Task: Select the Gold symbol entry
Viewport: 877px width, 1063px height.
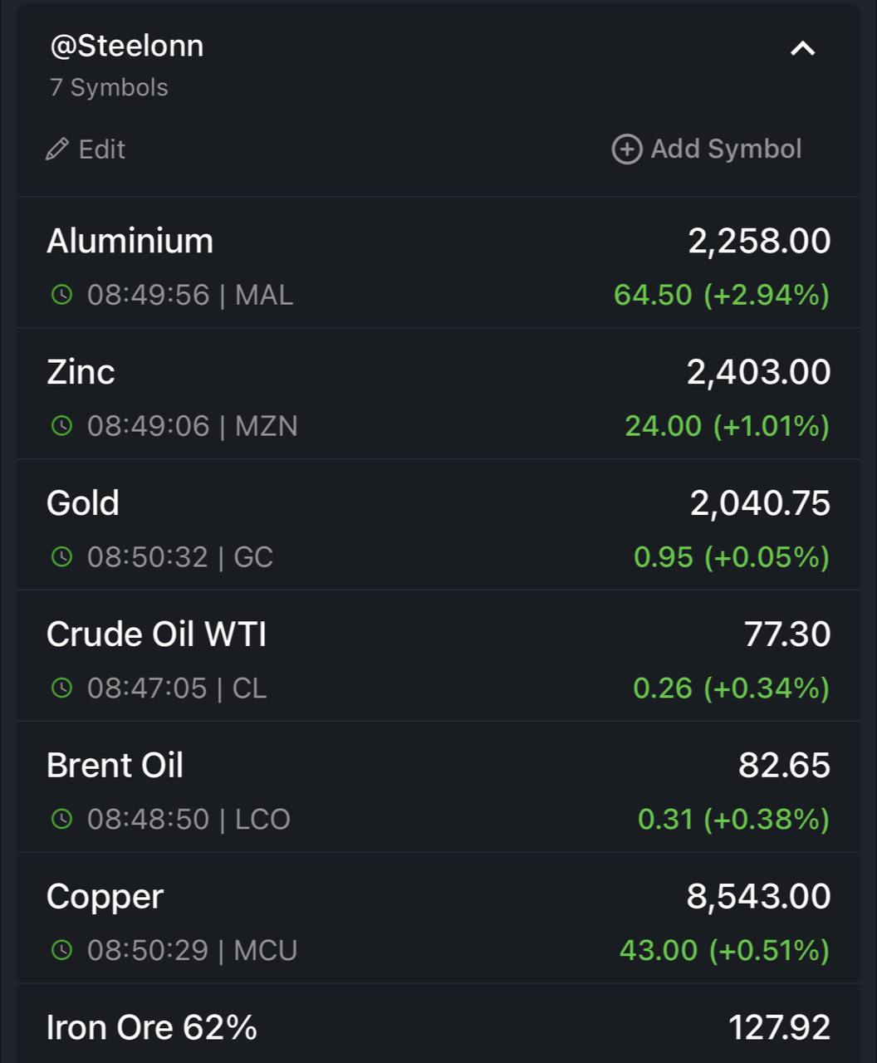Action: pyautogui.click(x=438, y=526)
